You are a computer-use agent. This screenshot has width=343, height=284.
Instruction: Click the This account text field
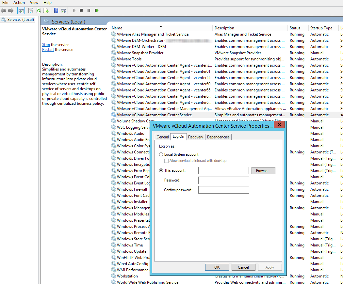[x=223, y=170]
